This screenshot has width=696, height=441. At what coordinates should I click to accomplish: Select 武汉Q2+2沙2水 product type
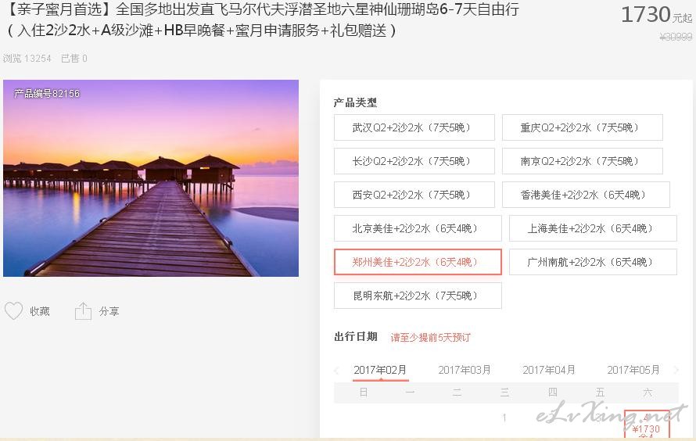coord(414,127)
